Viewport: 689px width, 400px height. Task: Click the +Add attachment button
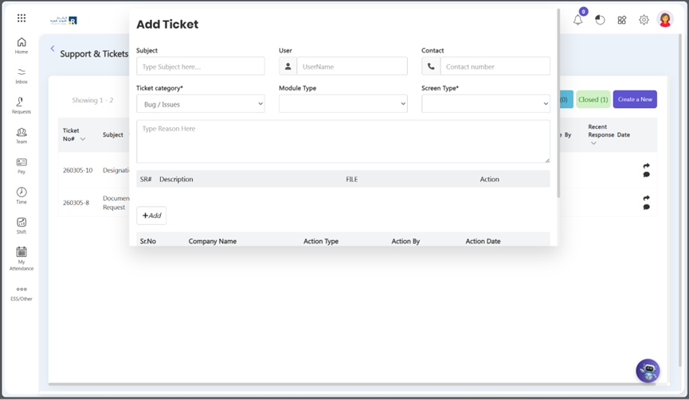coord(151,216)
